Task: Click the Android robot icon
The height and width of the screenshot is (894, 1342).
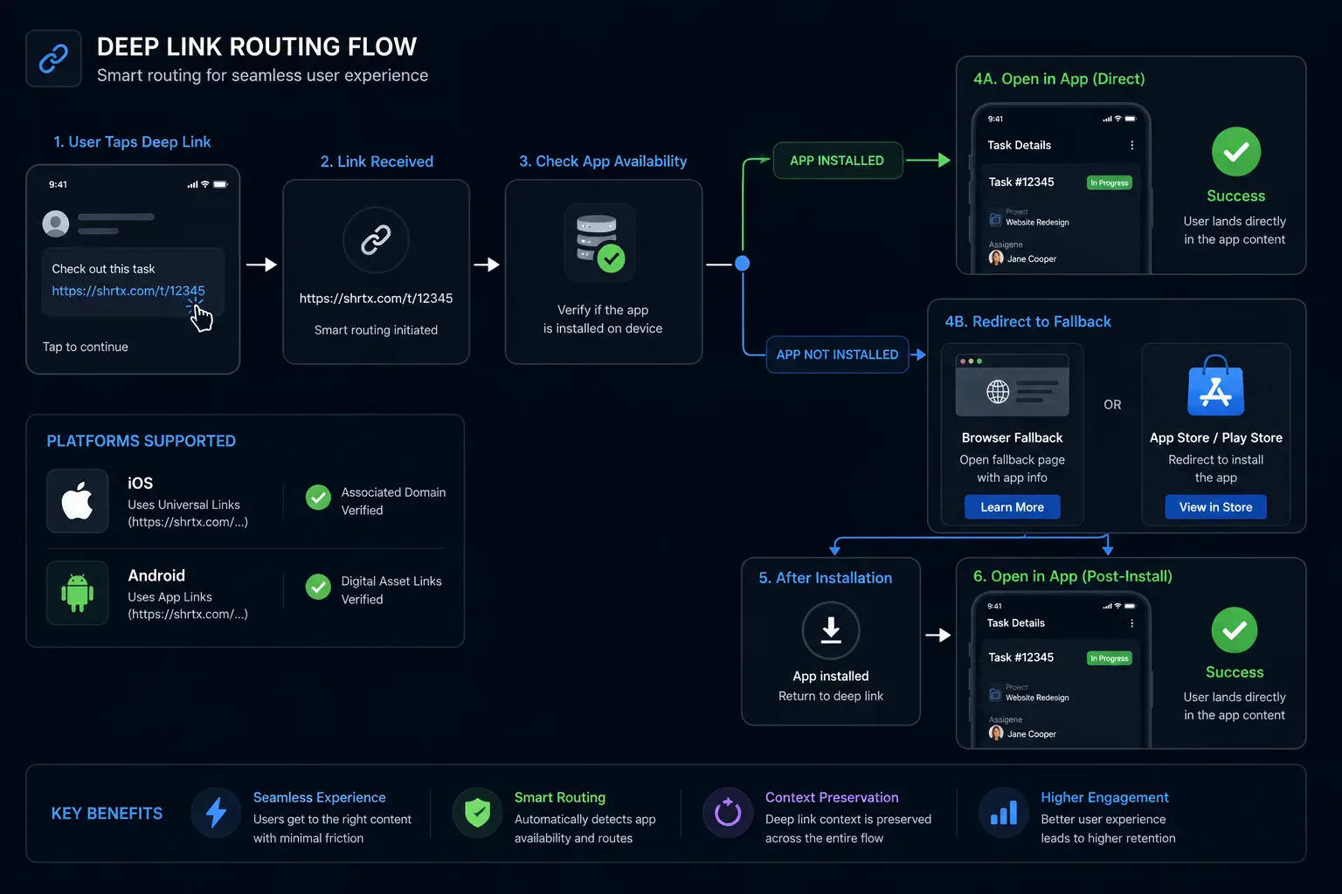Action: (x=77, y=593)
